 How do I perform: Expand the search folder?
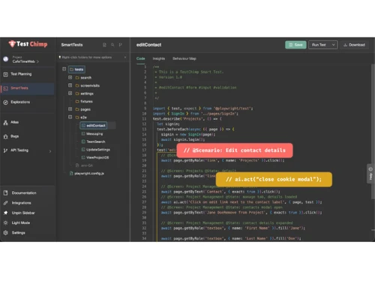coord(70,77)
